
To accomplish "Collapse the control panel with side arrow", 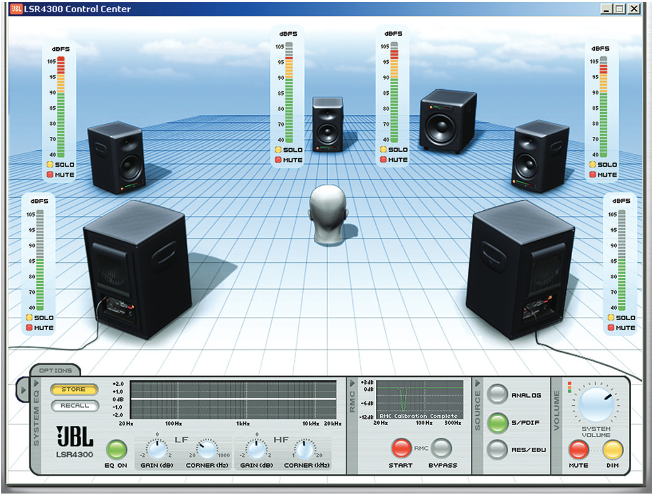I will [x=23, y=389].
